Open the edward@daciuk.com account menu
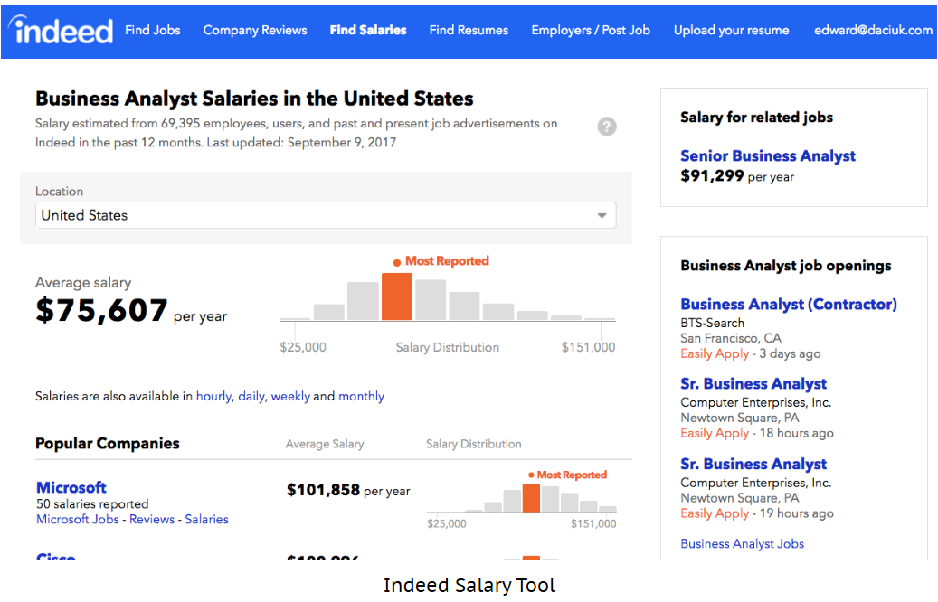This screenshot has height=602, width=938. [873, 30]
